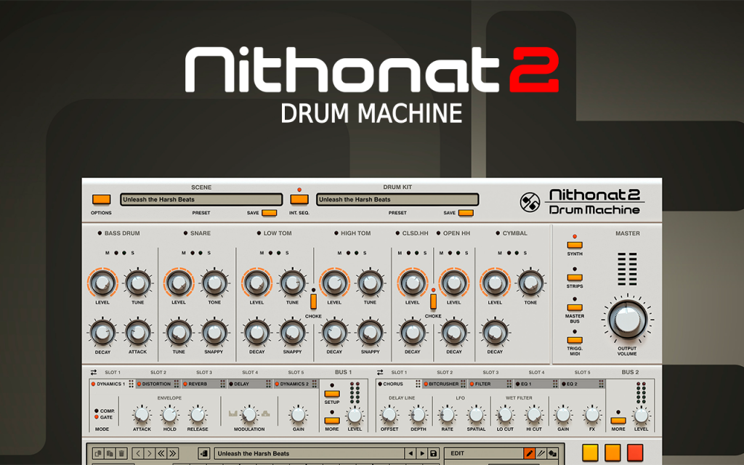Click the Chorus slot grid handle
This screenshot has height=465, width=744.
(418, 384)
